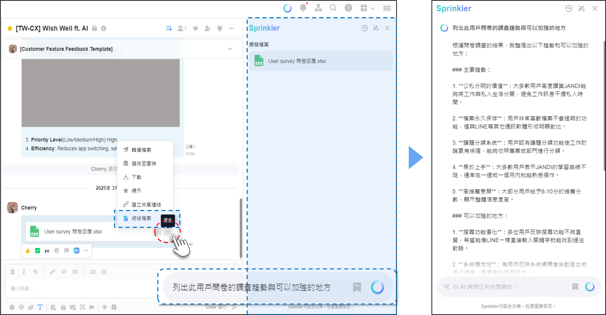Viewport: 606px width, 315px height.
Task: Click the magic wand in blue Sprinkler panel
Action: (376, 28)
